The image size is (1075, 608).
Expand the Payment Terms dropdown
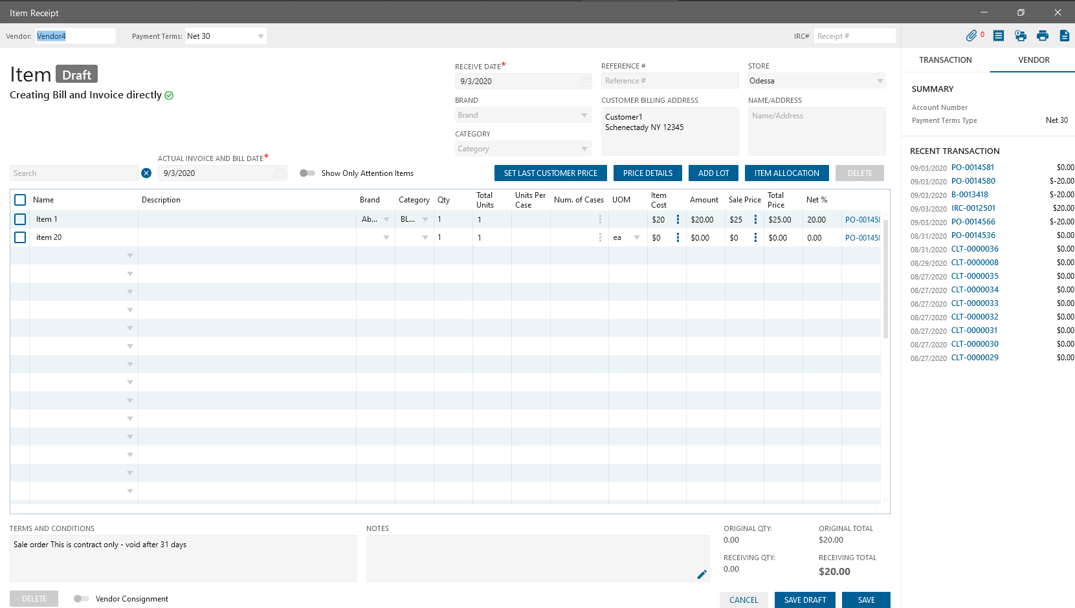[261, 36]
